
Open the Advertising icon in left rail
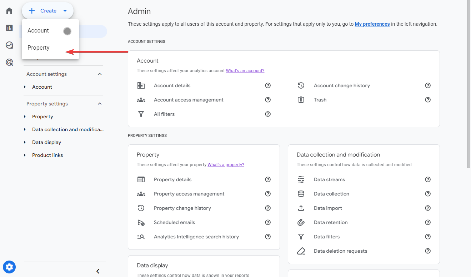point(9,63)
